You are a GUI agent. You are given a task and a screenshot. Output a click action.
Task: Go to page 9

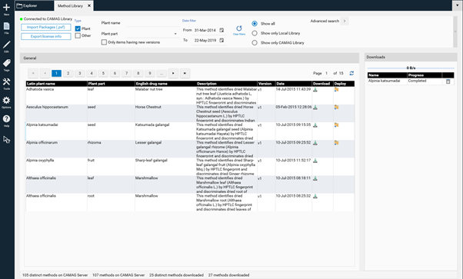(150, 73)
